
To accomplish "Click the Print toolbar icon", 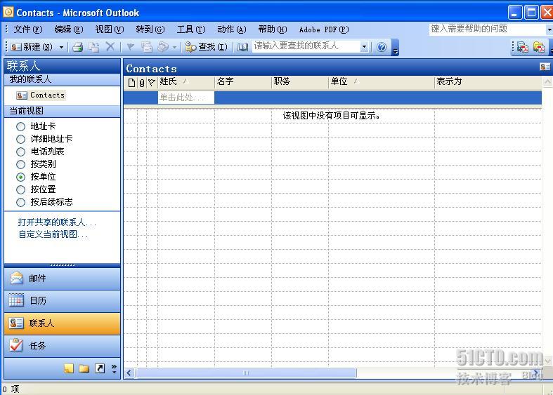I will tap(77, 47).
